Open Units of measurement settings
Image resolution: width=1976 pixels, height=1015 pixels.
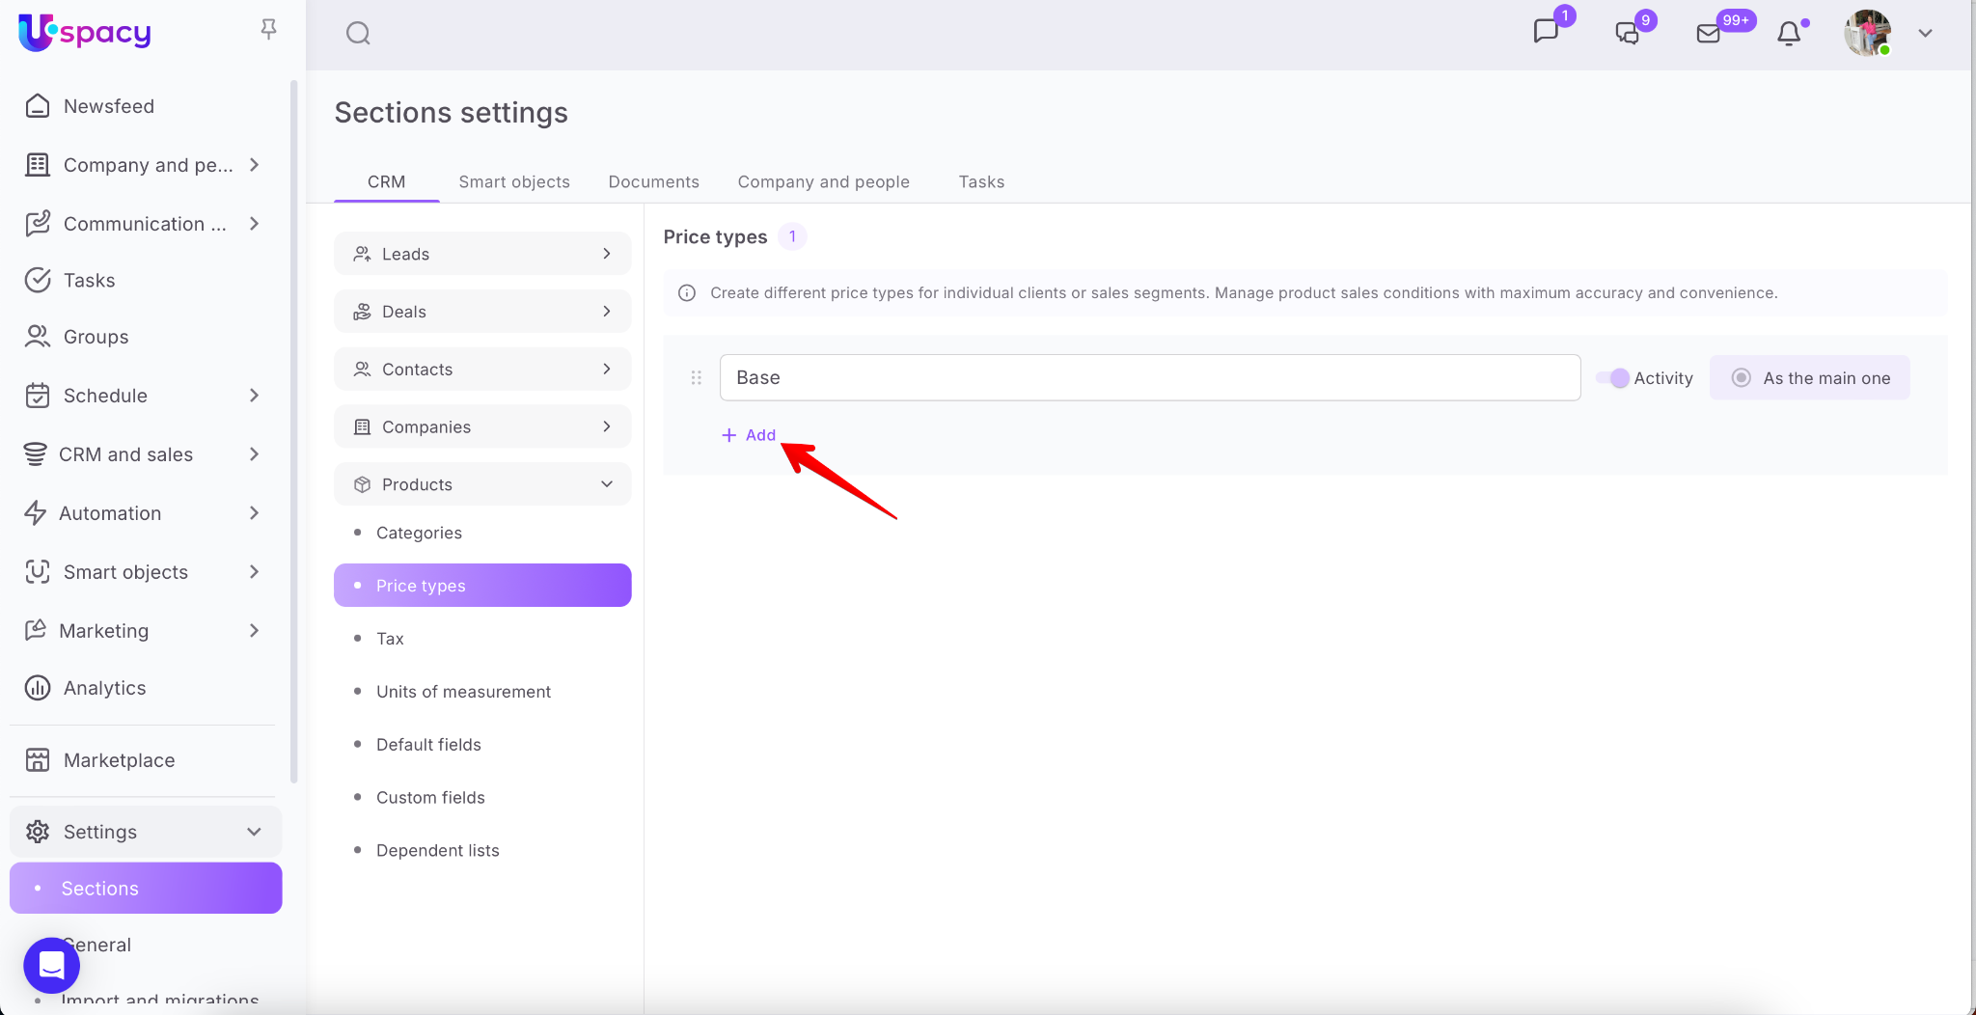463,692
